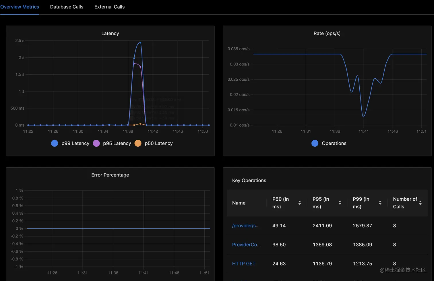Screen dimensions: 434x281
Task: Open the External Calls tab
Action: (x=109, y=7)
